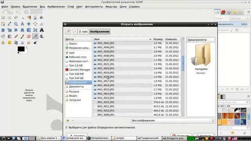Select the Pencil tool

(16, 36)
